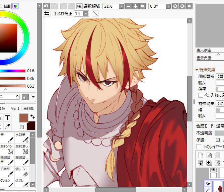Select the Text tool T icon
Viewport: 224px width, 192px height.
(8, 118)
